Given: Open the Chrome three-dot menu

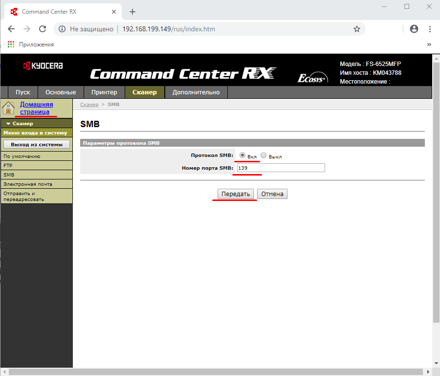Looking at the screenshot, I should tap(430, 29).
